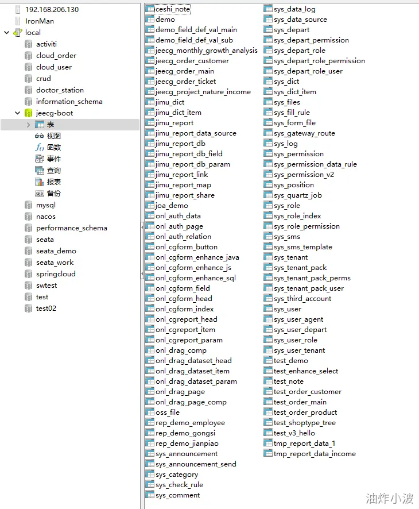
Task: Click the 192.168.206.130 connection icon
Action: tap(18, 9)
